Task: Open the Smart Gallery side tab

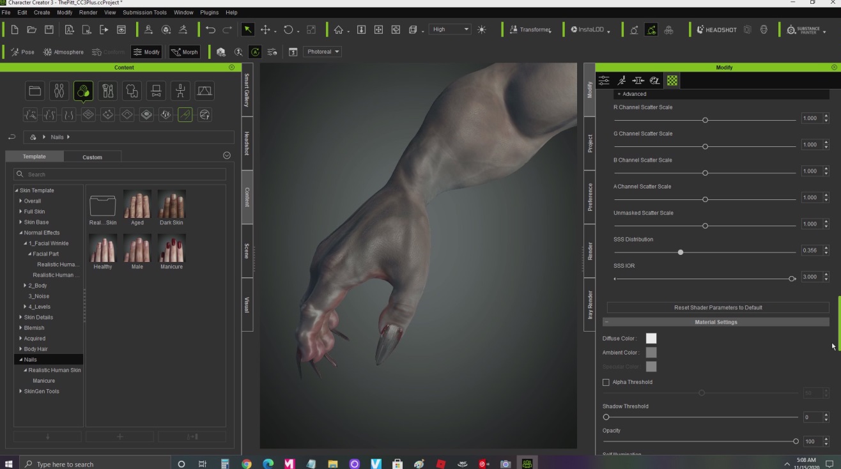Action: pos(247,89)
